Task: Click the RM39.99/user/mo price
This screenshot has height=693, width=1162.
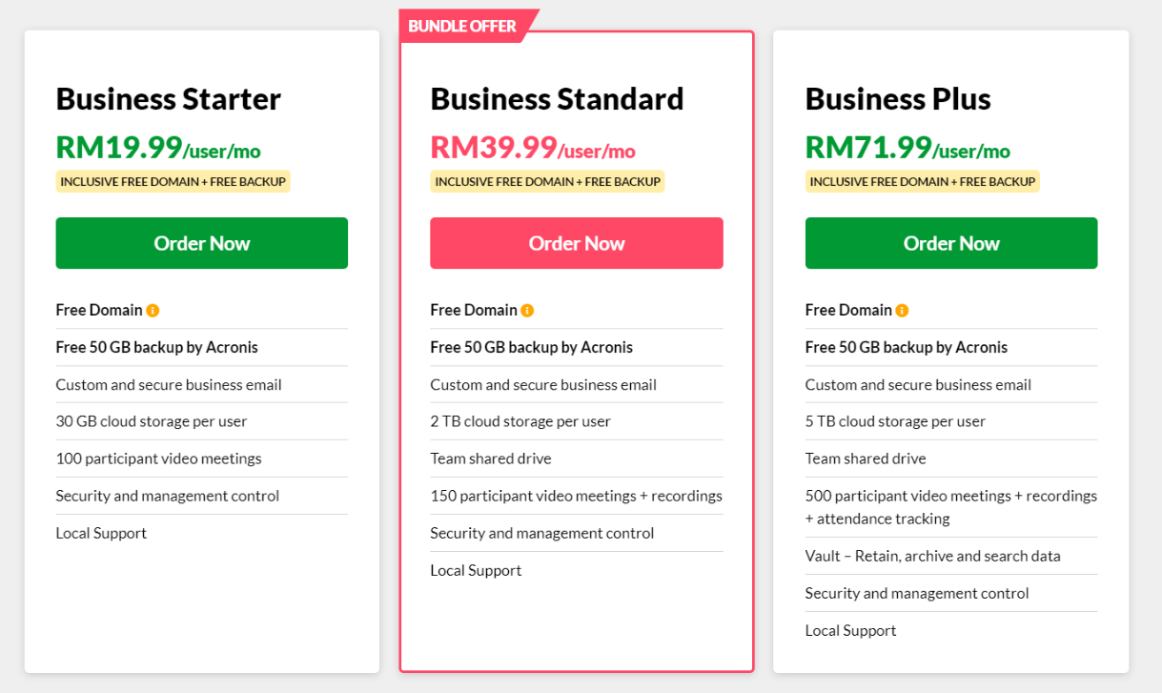Action: [x=533, y=148]
